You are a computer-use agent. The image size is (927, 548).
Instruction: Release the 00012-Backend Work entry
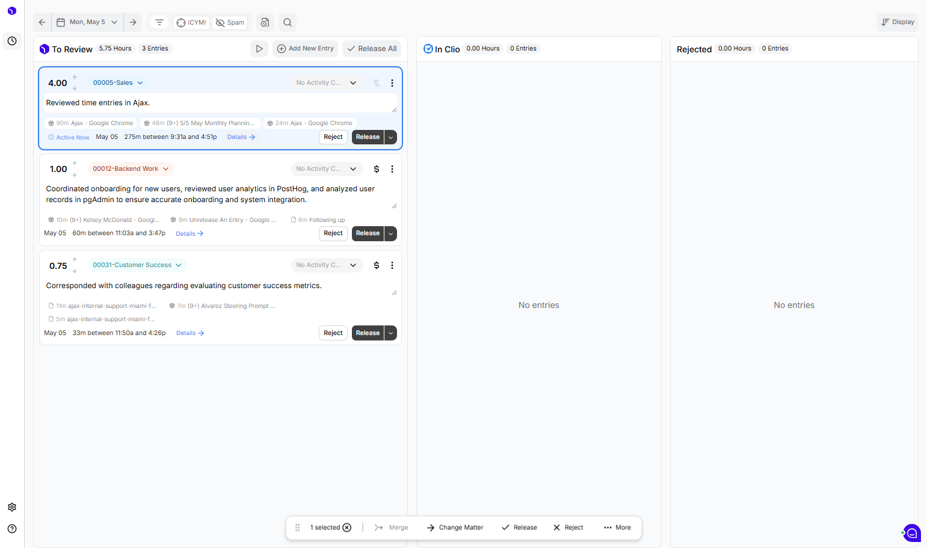tap(368, 233)
